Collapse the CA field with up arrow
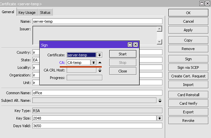This screenshot has width=211, height=138. pyautogui.click(x=100, y=63)
